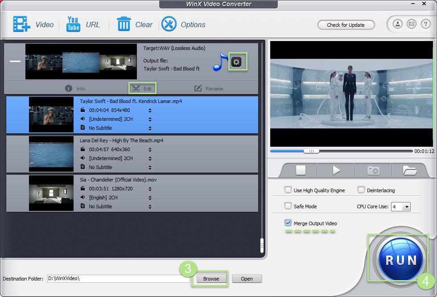Screen dimensions: 437x297
Task: Select Lana Del Rey ocean thumbnail
Action: [x=51, y=154]
